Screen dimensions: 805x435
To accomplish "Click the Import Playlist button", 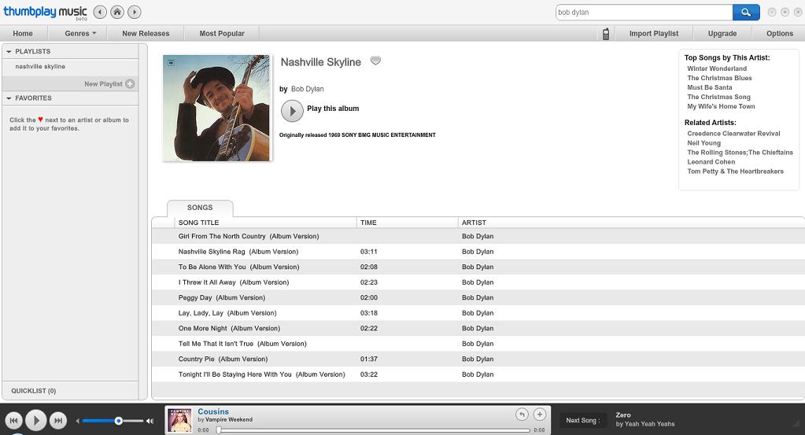I will tap(653, 34).
